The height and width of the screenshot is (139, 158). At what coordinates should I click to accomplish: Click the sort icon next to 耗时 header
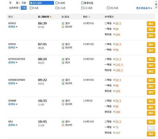(x=89, y=17)
